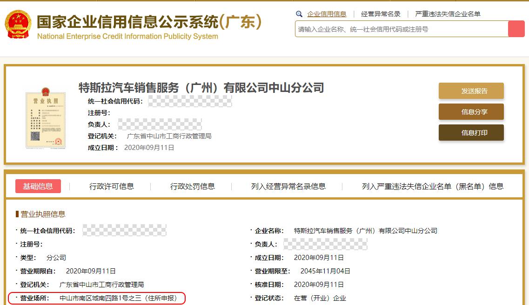Click the 营业执照信息 section heading

(43, 214)
